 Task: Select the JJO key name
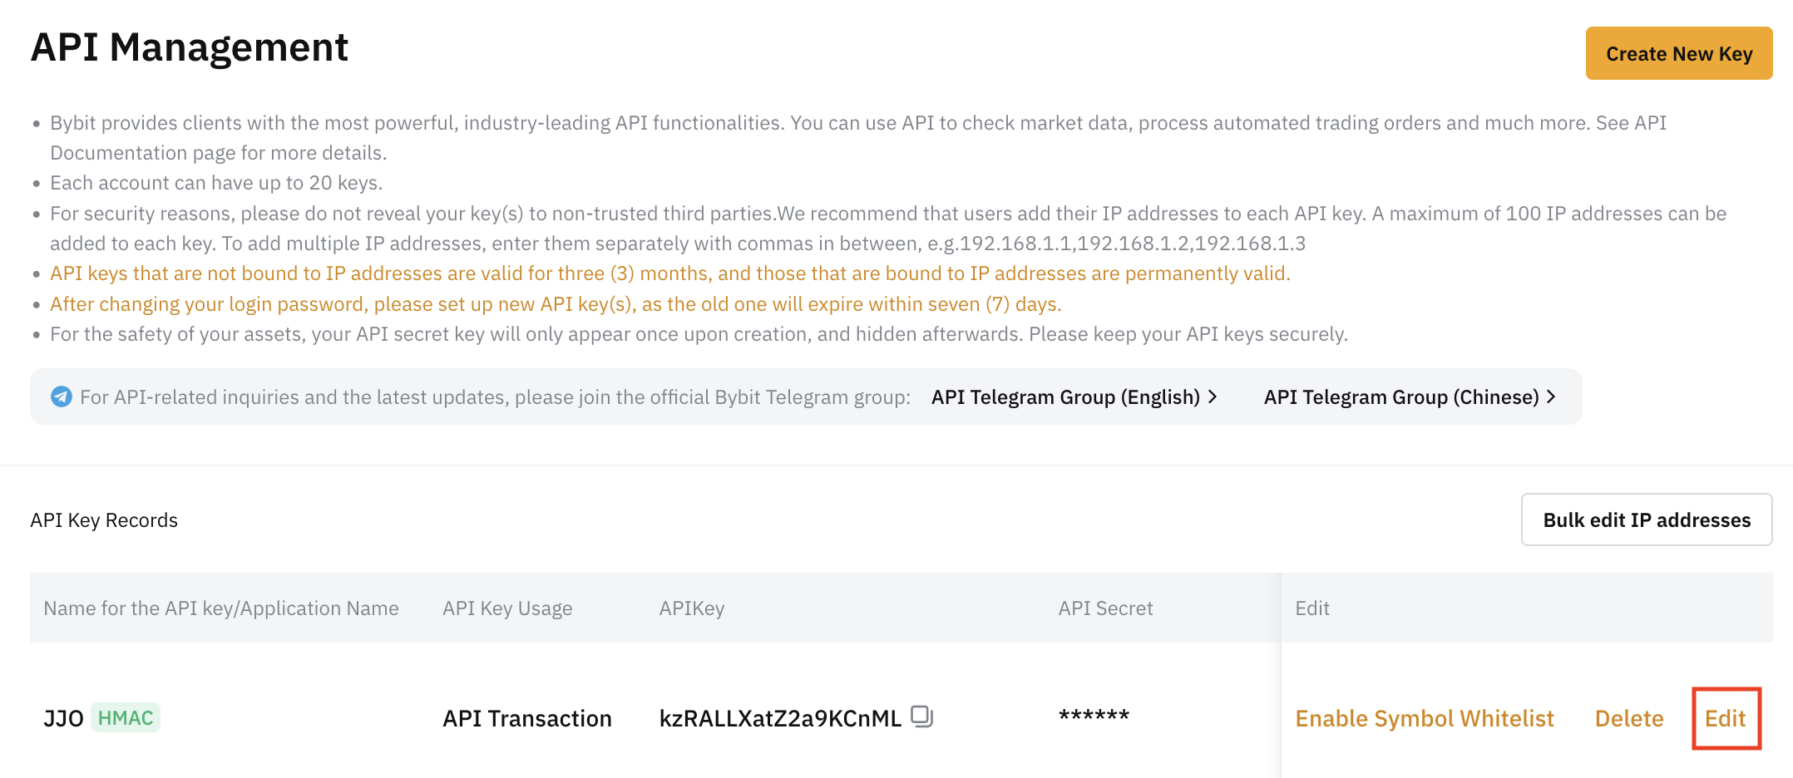click(63, 718)
